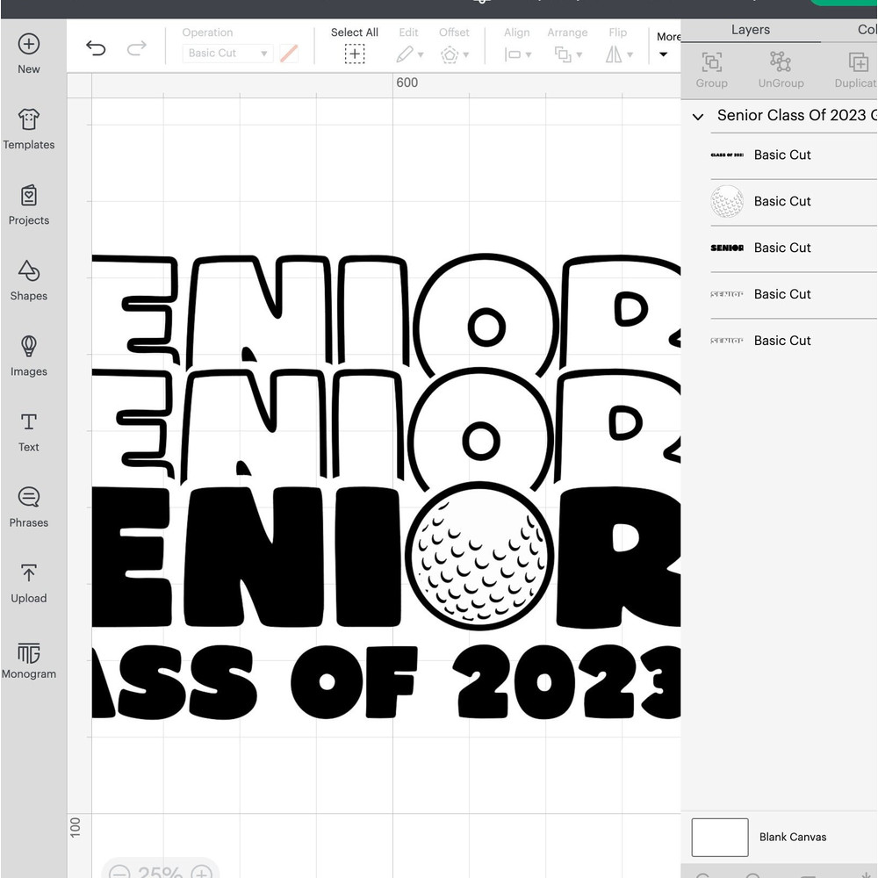Select the Text tool
Screen dimensions: 878x878
(x=29, y=421)
